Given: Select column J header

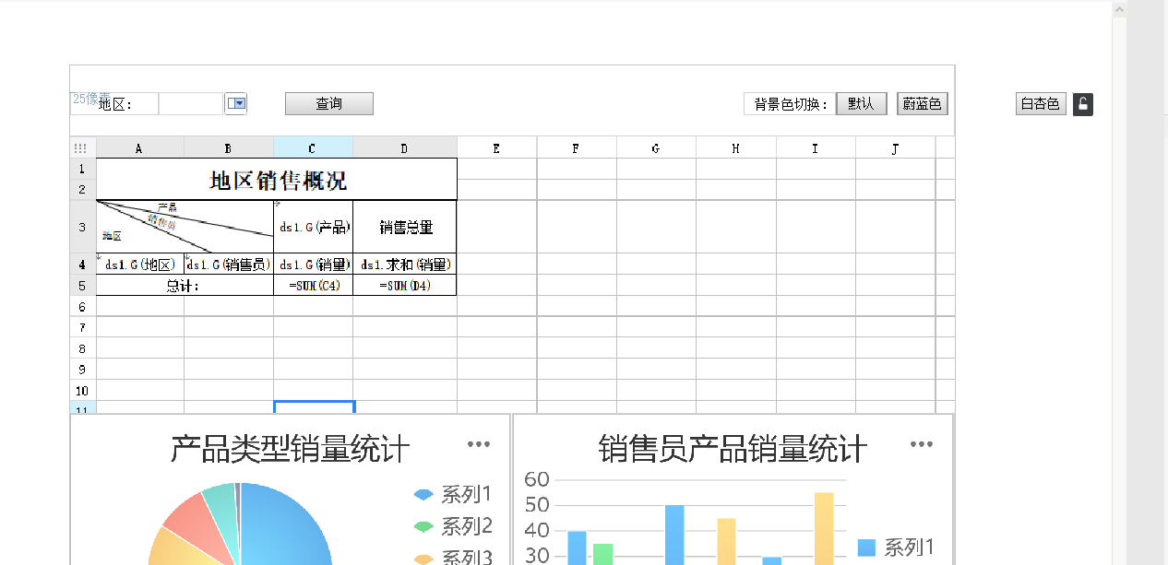Looking at the screenshot, I should coord(896,147).
